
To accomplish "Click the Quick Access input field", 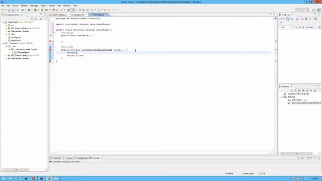I will pyautogui.click(x=302, y=10).
